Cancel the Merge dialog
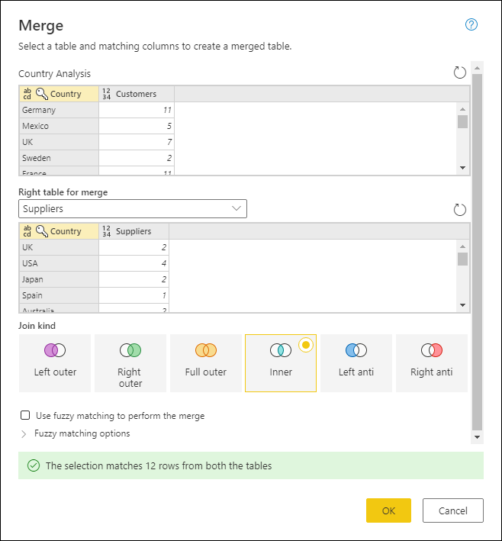This screenshot has height=541, width=502. click(452, 510)
